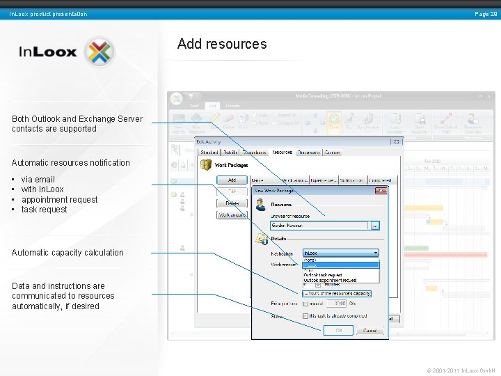Click the Edit Activity window maximize button
Screen dimensions: 501x376
[x=397, y=141]
